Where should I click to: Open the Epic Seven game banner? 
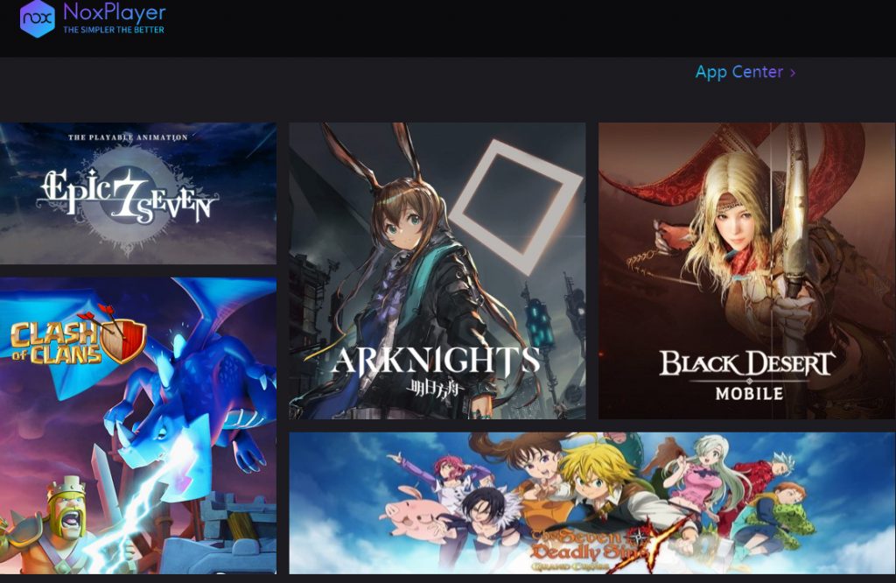pyautogui.click(x=137, y=193)
